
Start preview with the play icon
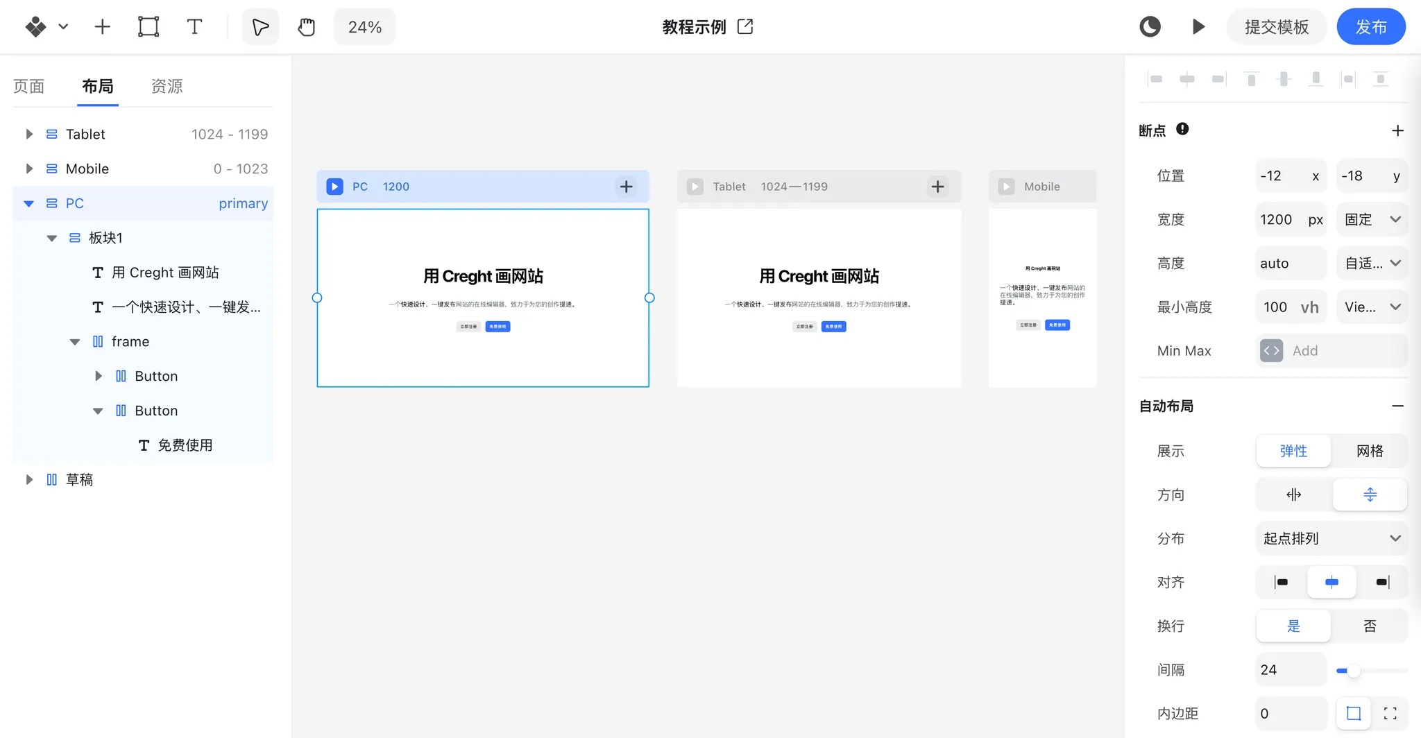1198,27
